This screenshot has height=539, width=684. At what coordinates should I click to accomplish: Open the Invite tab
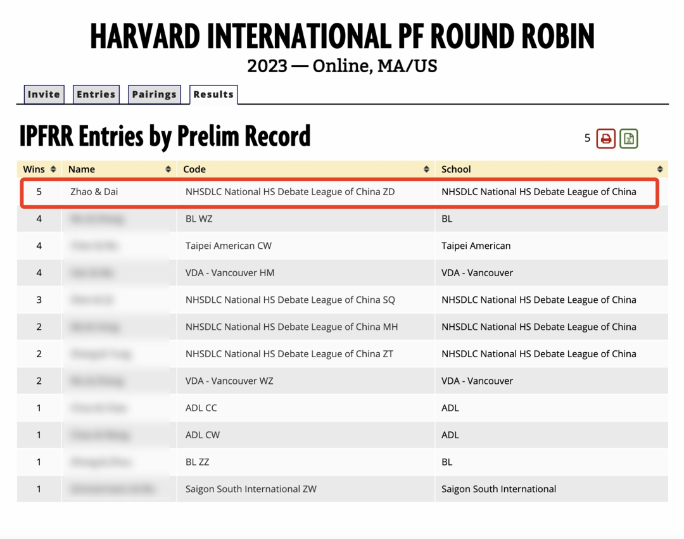[44, 94]
